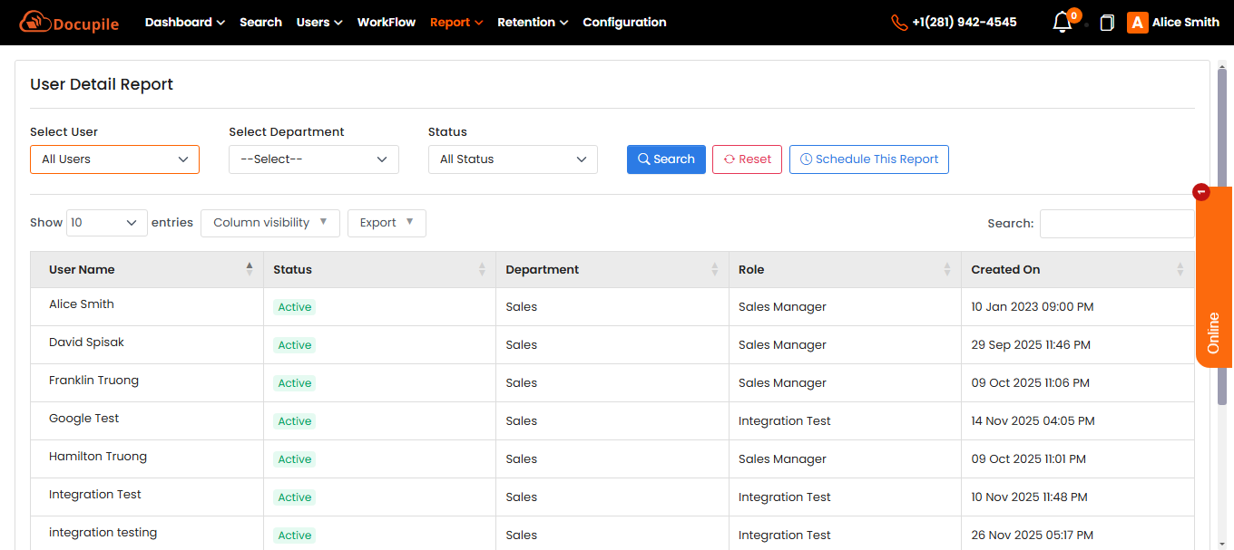Open the All Status dropdown
This screenshot has height=550, width=1234.
[x=513, y=159]
